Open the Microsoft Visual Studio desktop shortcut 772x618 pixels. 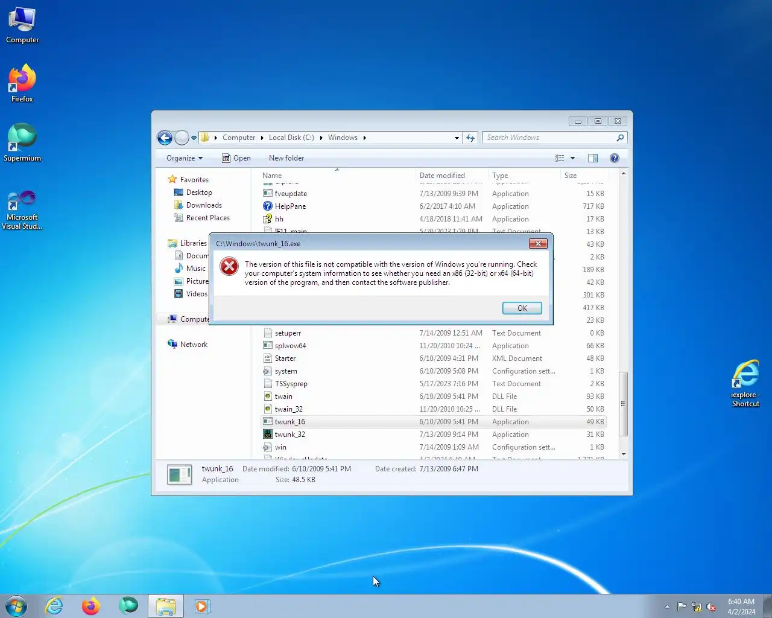pos(22,209)
